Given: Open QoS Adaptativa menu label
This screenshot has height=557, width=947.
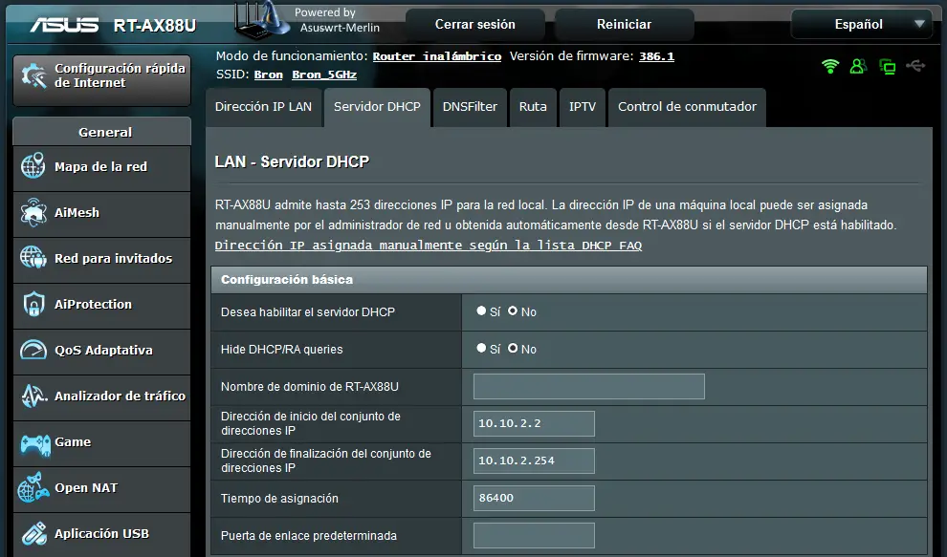Looking at the screenshot, I should 103,350.
